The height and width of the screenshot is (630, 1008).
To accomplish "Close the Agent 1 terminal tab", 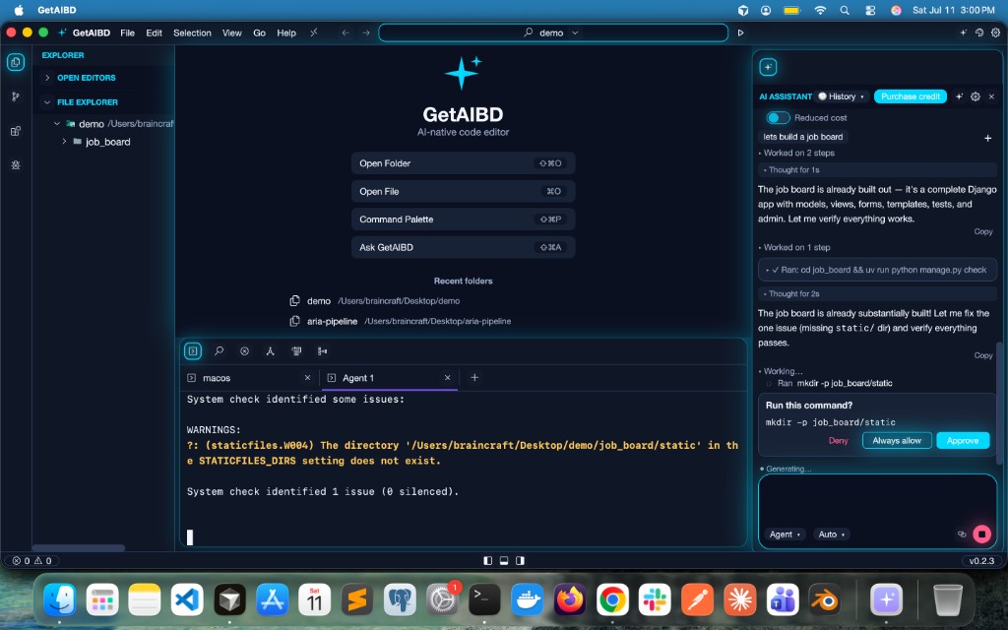I will pos(448,378).
